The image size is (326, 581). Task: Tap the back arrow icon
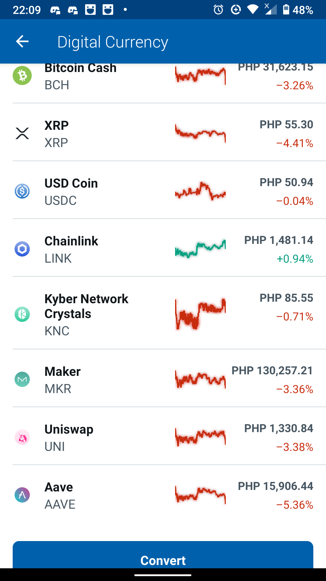[x=22, y=41]
